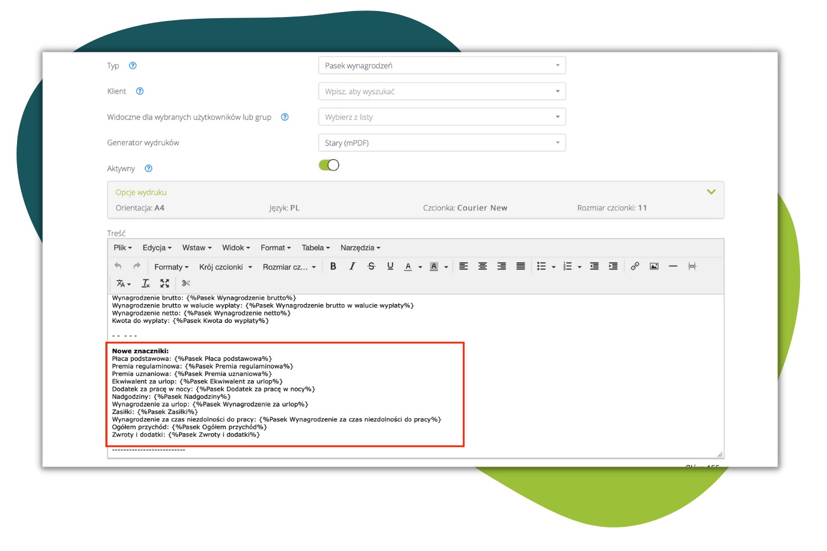Click the underline icon
The height and width of the screenshot is (551, 827).
pos(390,267)
